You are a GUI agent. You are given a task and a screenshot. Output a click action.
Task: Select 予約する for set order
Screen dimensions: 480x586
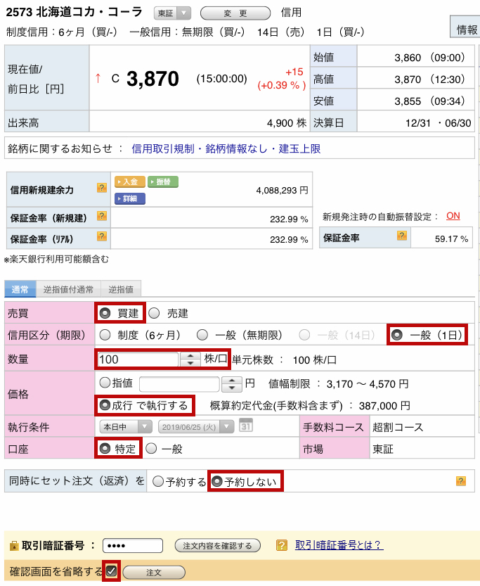click(158, 481)
